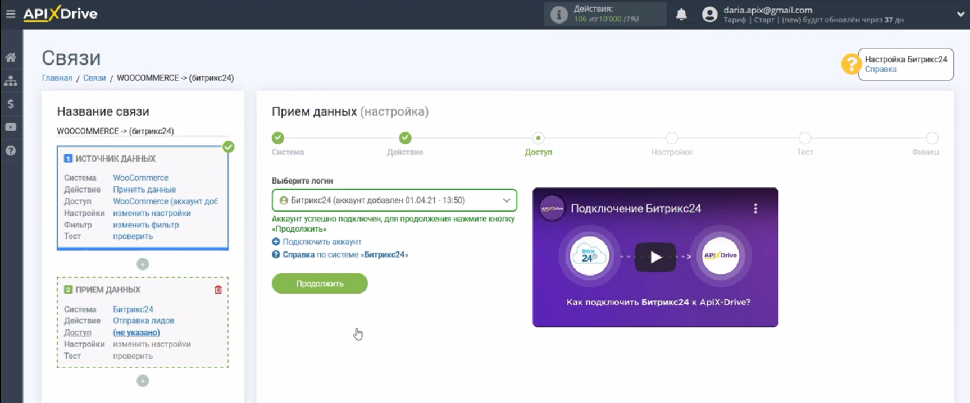This screenshot has width=970, height=403.
Task: Play the Подключение Битрикс24 video
Action: [x=655, y=258]
